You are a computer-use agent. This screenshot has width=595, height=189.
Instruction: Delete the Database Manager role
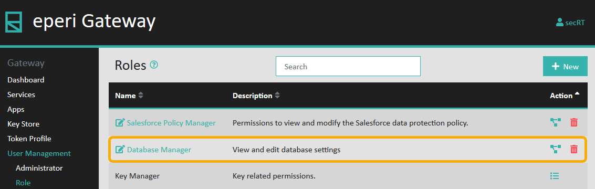pos(574,150)
